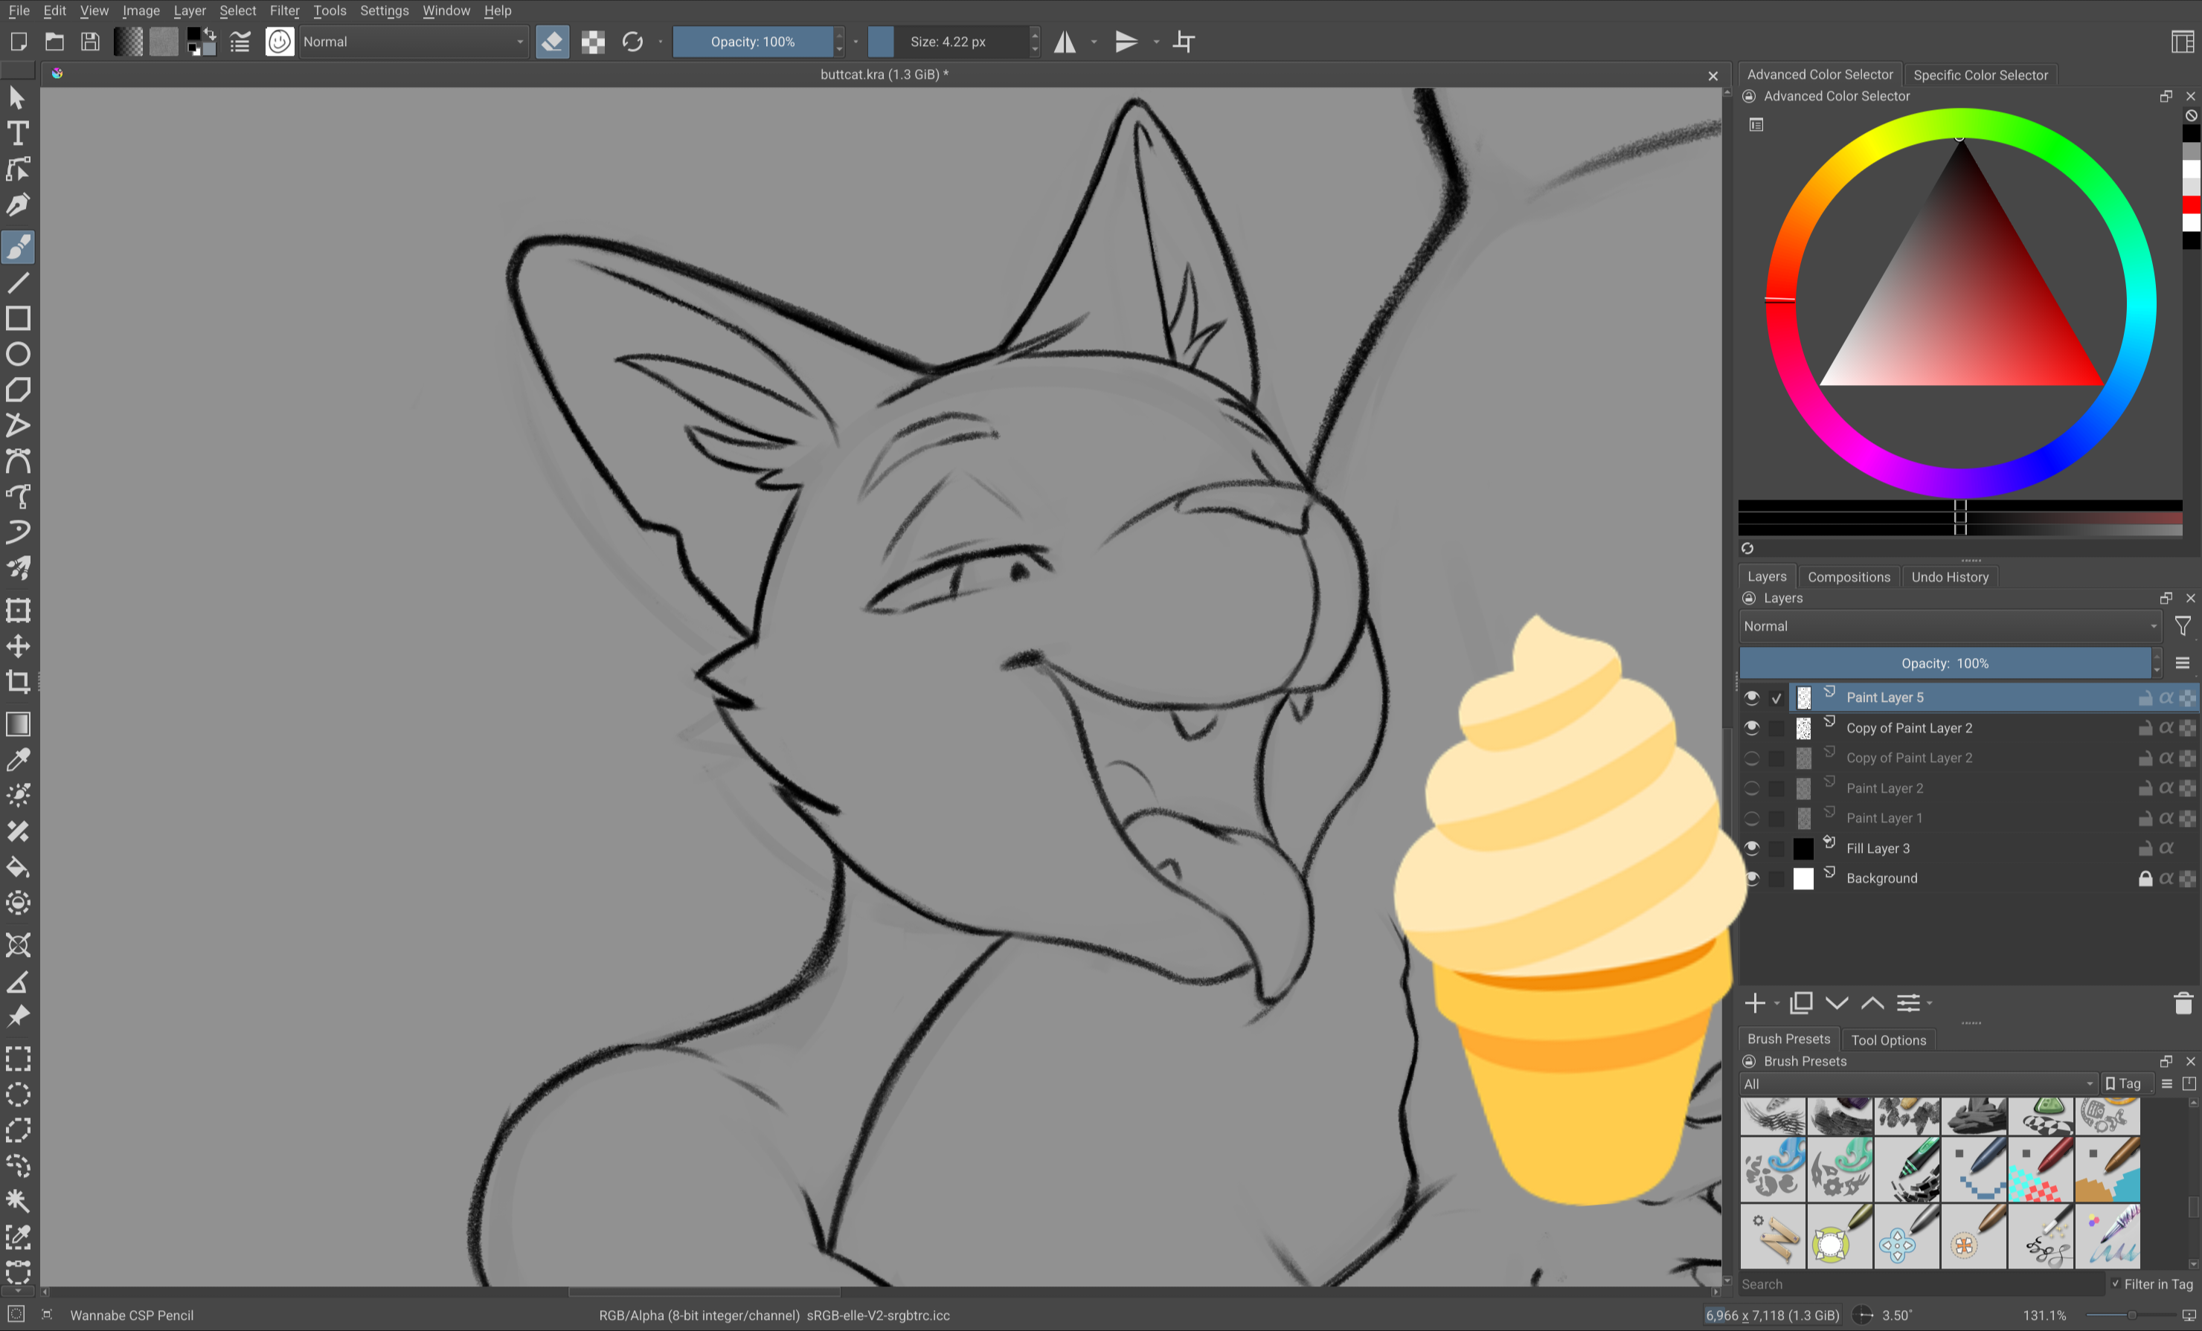This screenshot has width=2202, height=1331.
Task: Select the Polygon tool
Action: click(x=18, y=390)
